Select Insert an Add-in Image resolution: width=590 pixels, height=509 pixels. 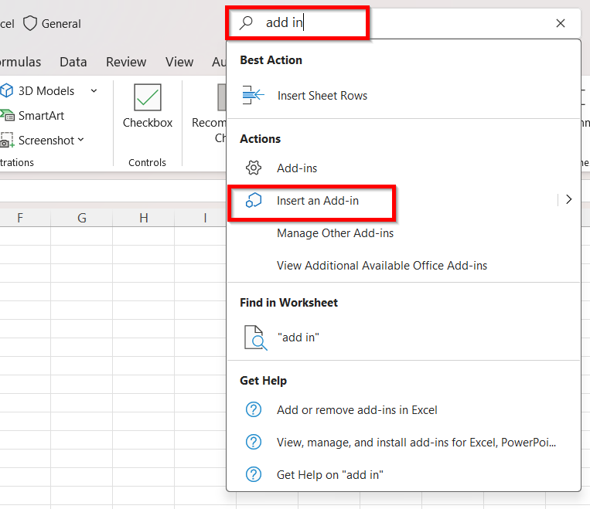[391, 200]
